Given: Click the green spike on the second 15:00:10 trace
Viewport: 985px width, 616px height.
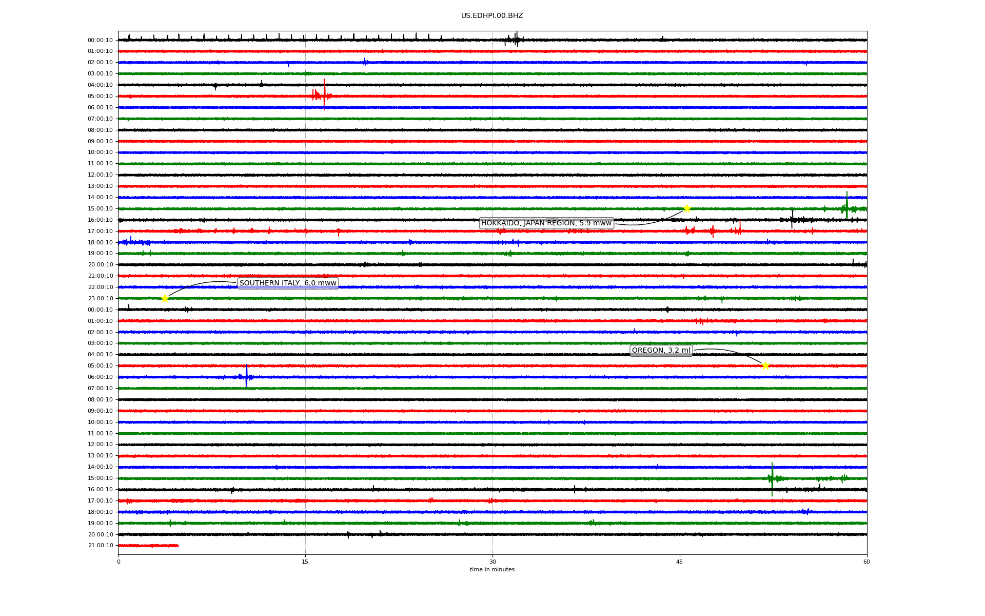Looking at the screenshot, I should point(772,478).
